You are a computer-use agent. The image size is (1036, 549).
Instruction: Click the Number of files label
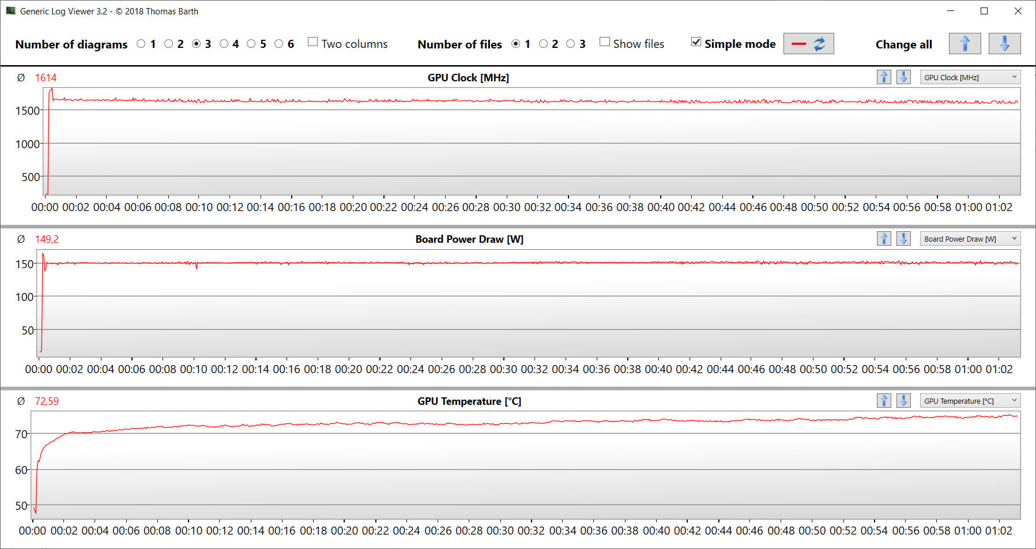tap(459, 44)
